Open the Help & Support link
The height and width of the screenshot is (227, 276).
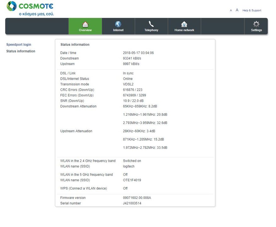[x=252, y=10]
